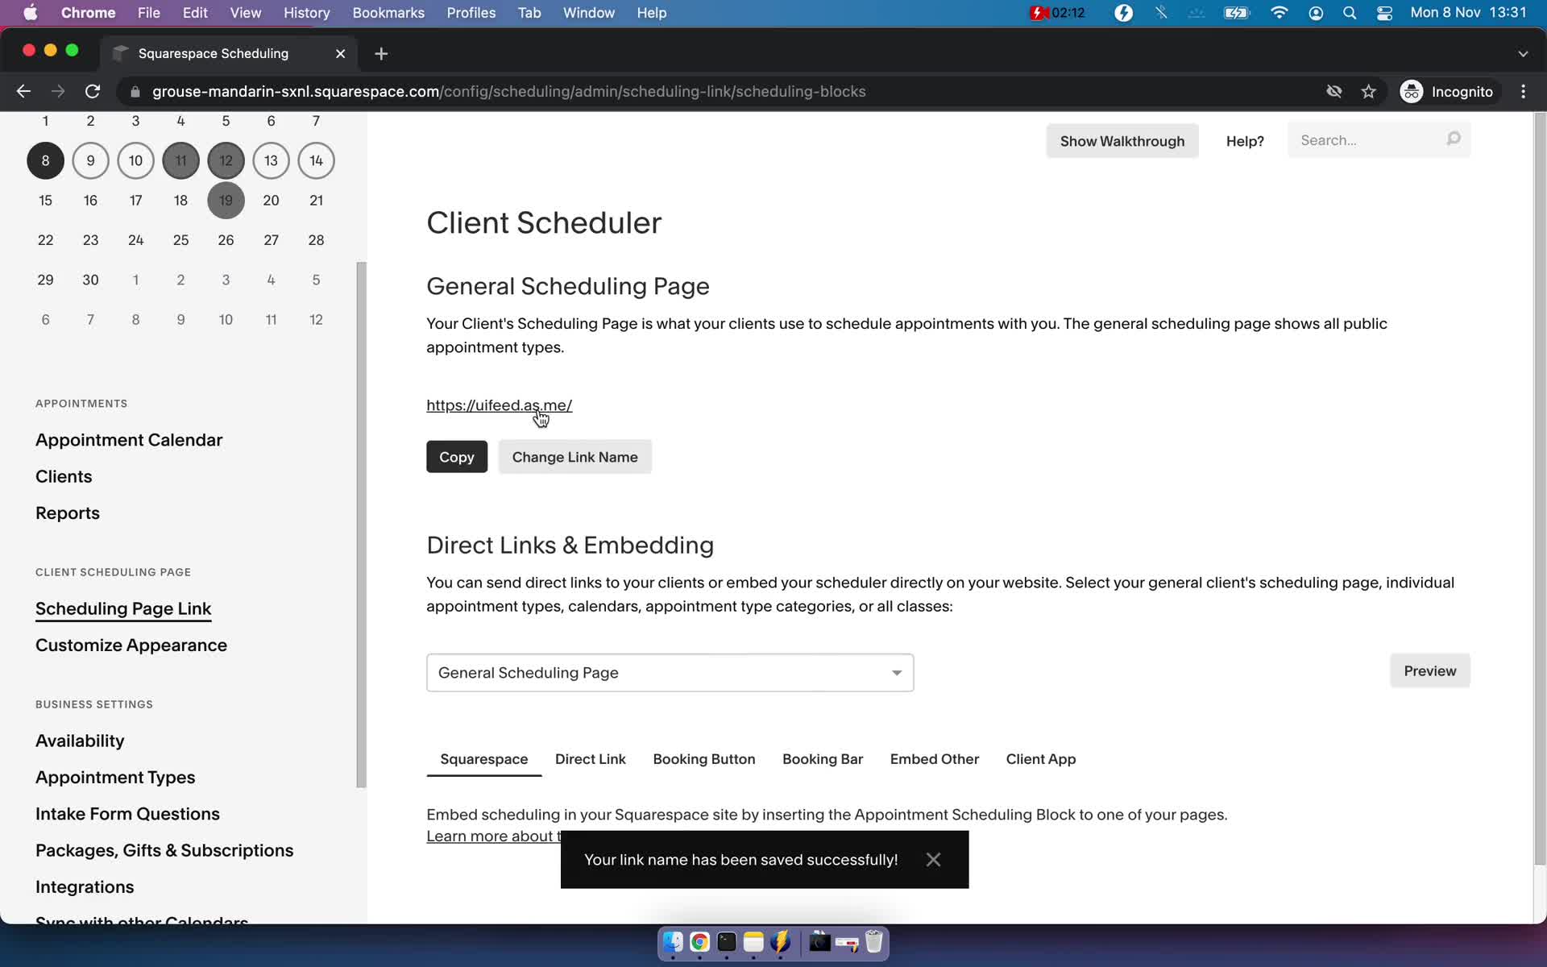The width and height of the screenshot is (1547, 967).
Task: Switch to the Embed Other tab
Action: click(x=934, y=759)
